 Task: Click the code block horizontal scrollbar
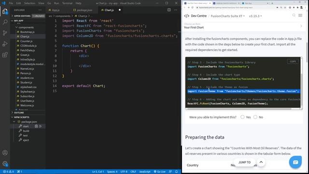(x=239, y=109)
